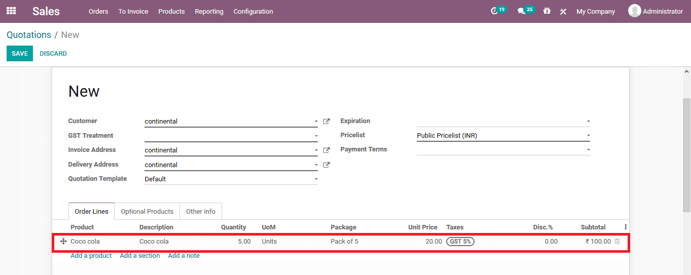The height and width of the screenshot is (275, 691).
Task: Click the Product cell Coco cola
Action: (85, 242)
